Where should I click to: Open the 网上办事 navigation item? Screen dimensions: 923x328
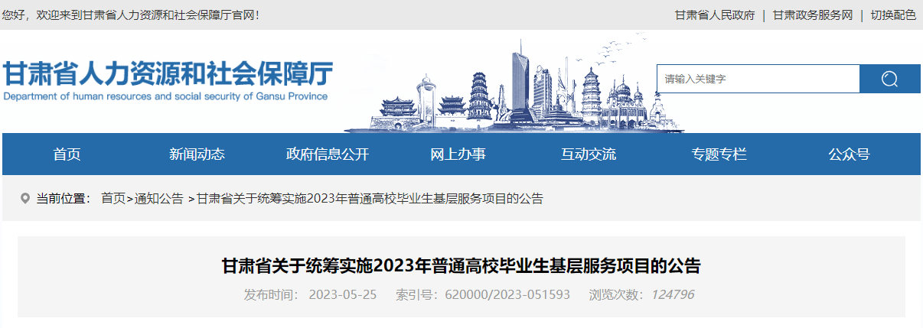pyautogui.click(x=458, y=154)
